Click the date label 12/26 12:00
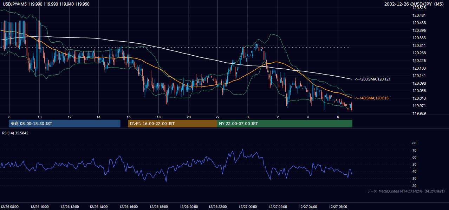The height and width of the screenshot is (210, 449). pyautogui.click(x=70, y=206)
